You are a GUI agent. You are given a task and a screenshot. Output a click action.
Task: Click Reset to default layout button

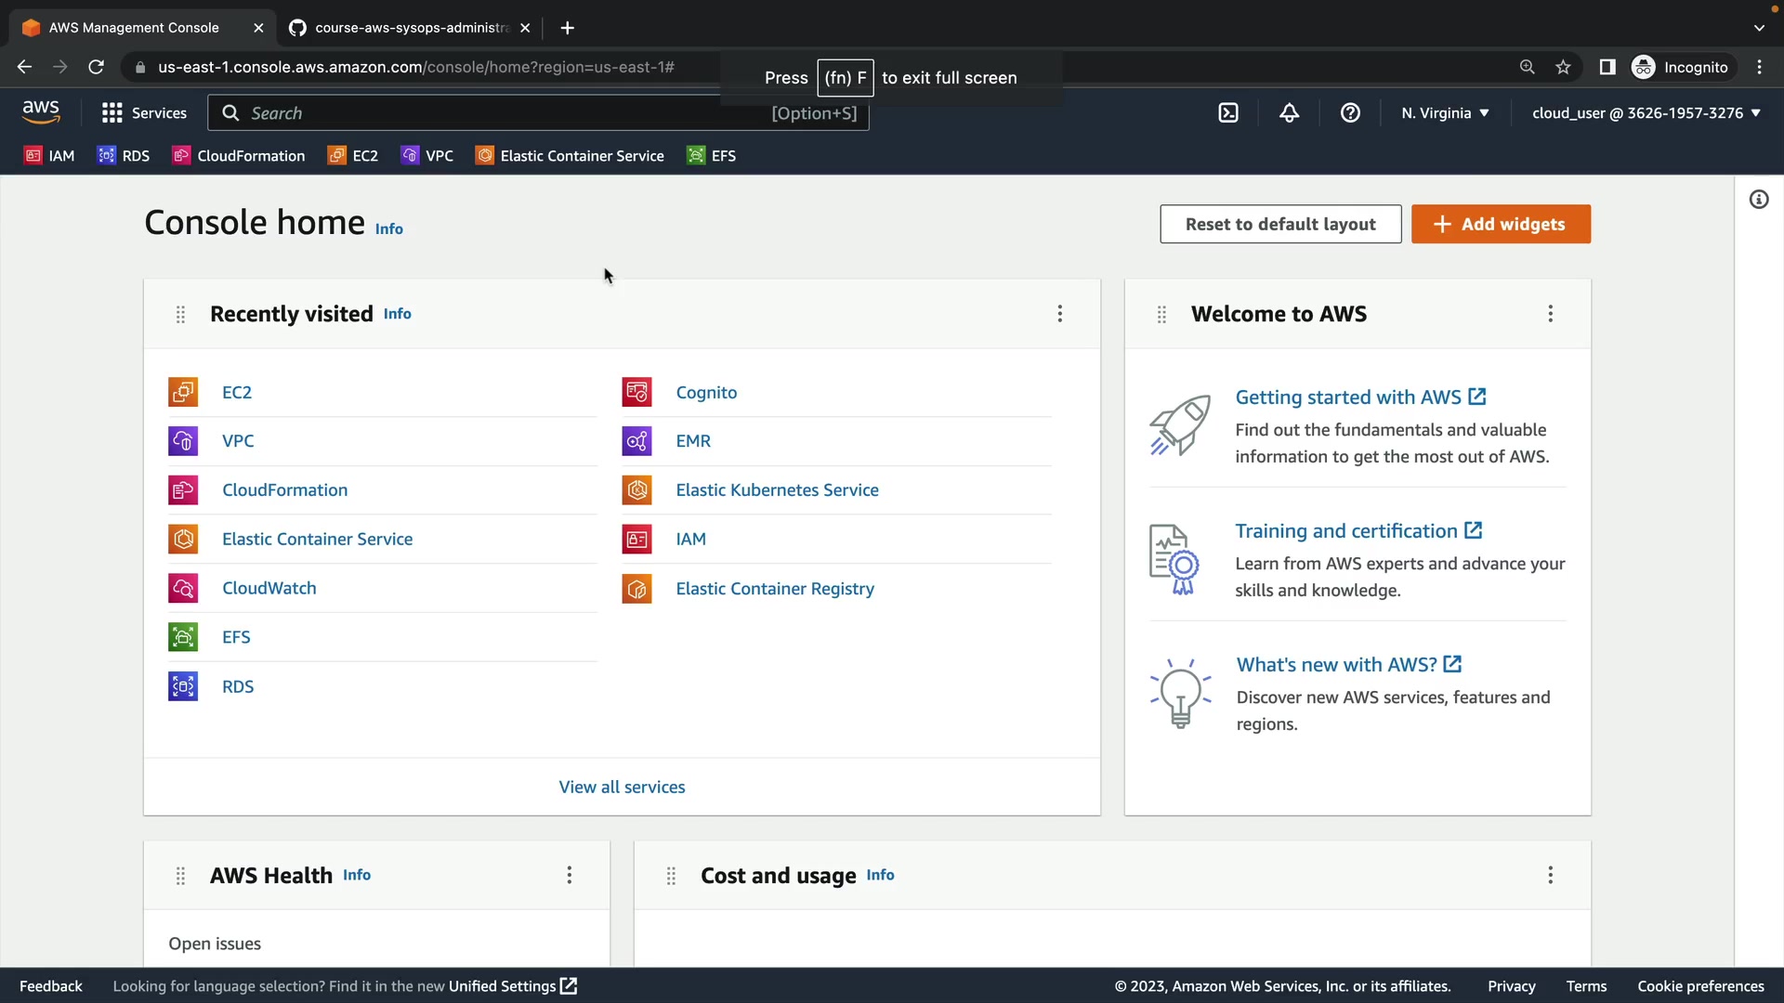(x=1280, y=224)
